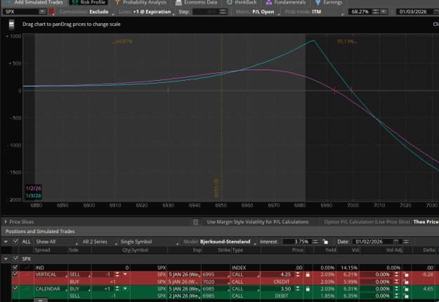Click the chart icon in VERTICAL row
Screen dimensions: 439x302
click(x=26, y=275)
